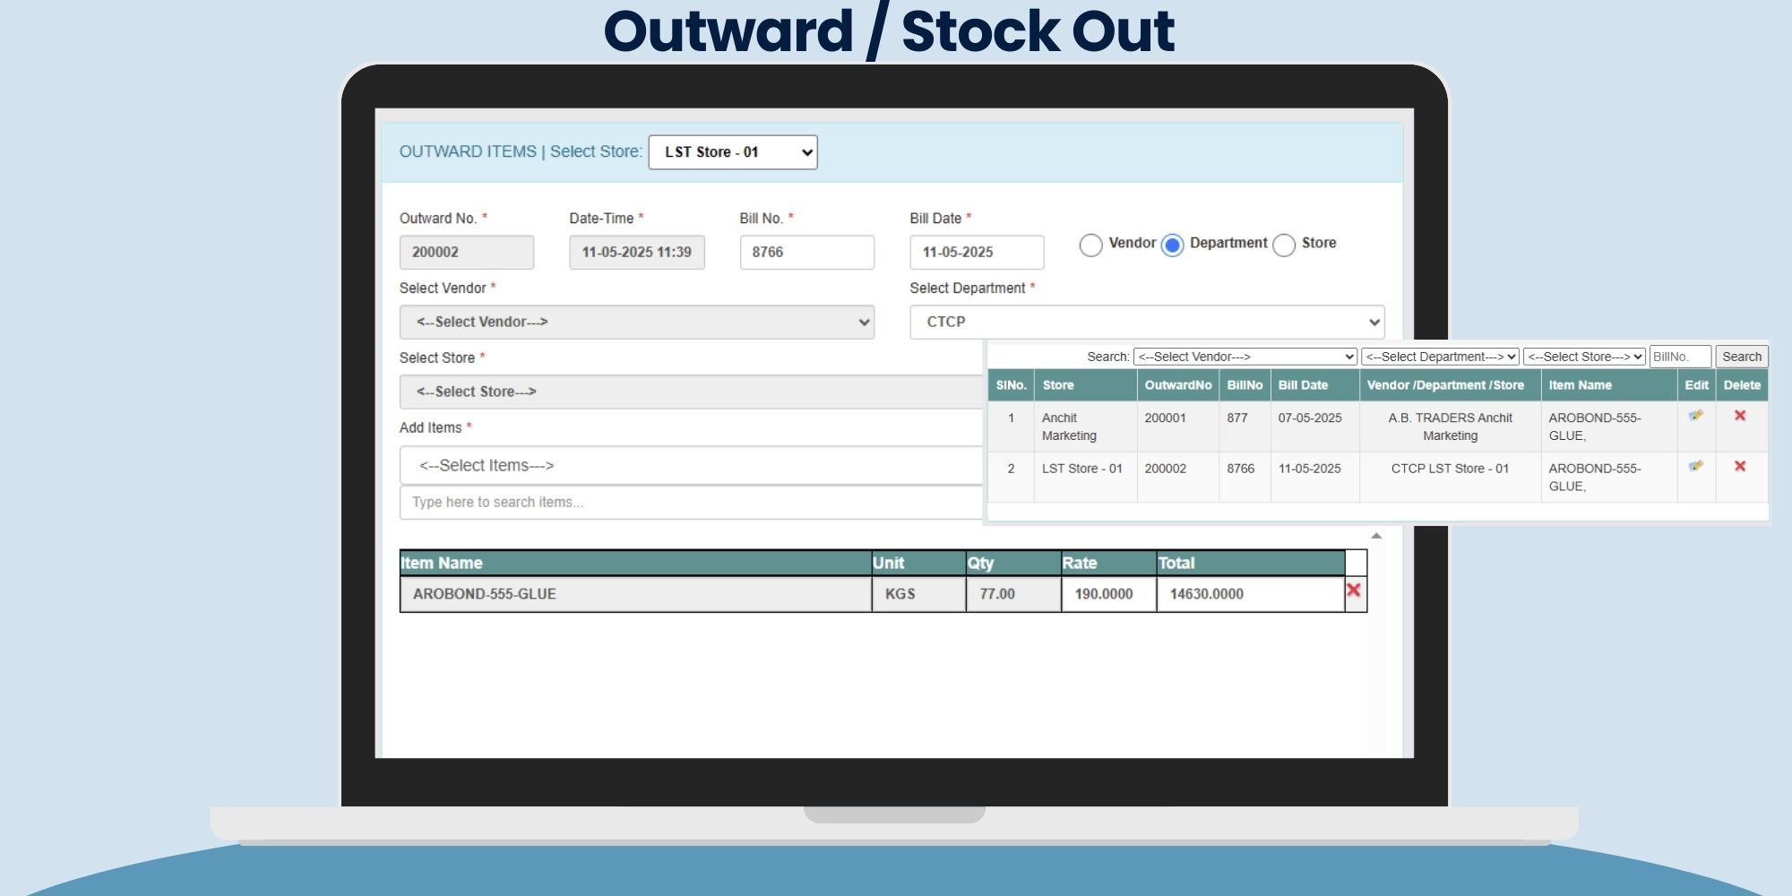Click edit icon for outward 200001 row

tap(1695, 416)
